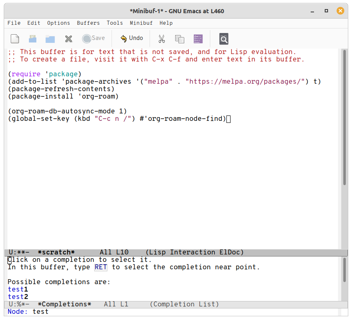Click the org-roam-node-find symbol
352x320 pixels.
185,118
